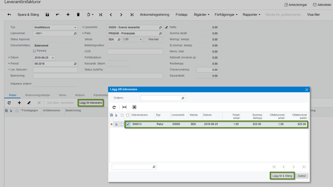Switch to the Moms tab
This screenshot has height=187, width=333.
(62, 95)
